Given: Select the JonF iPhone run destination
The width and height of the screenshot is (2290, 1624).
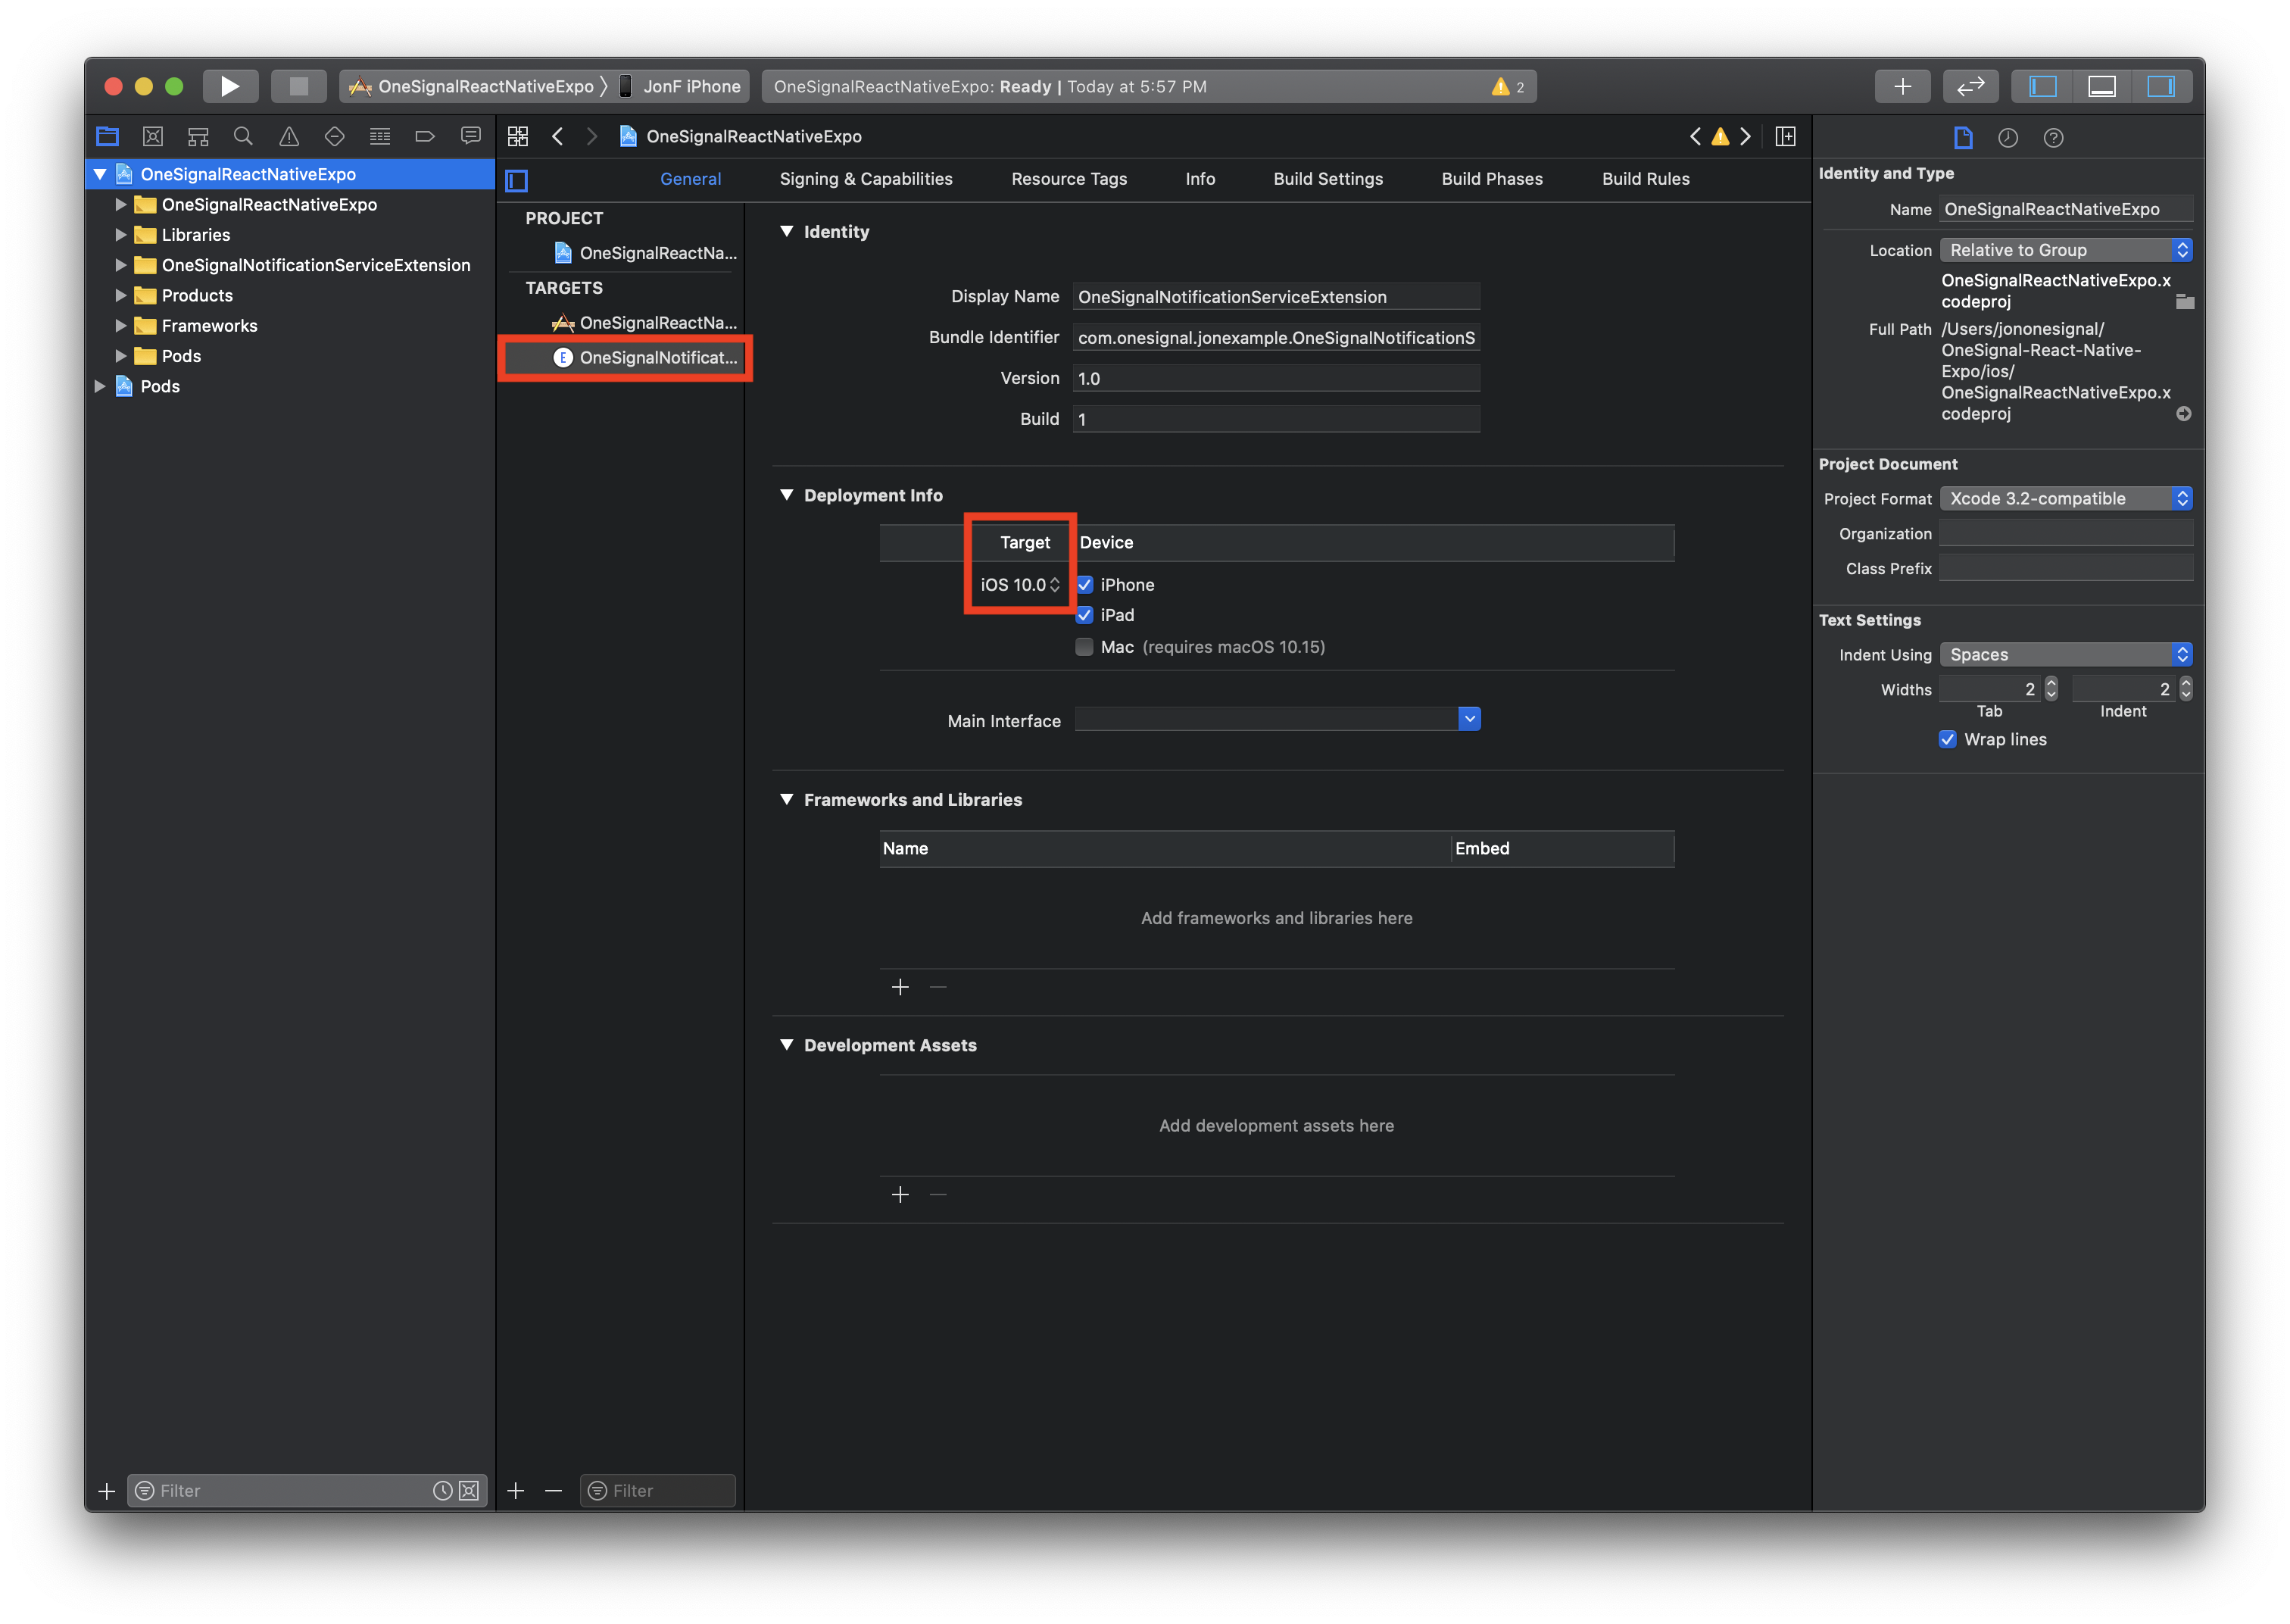Looking at the screenshot, I should coord(681,87).
